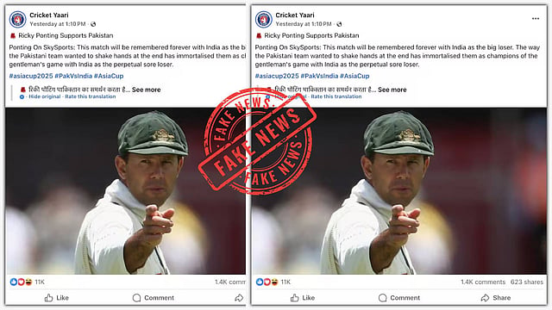Click the Comment bubble icon in right post
The width and height of the screenshot is (552, 310).
(383, 298)
